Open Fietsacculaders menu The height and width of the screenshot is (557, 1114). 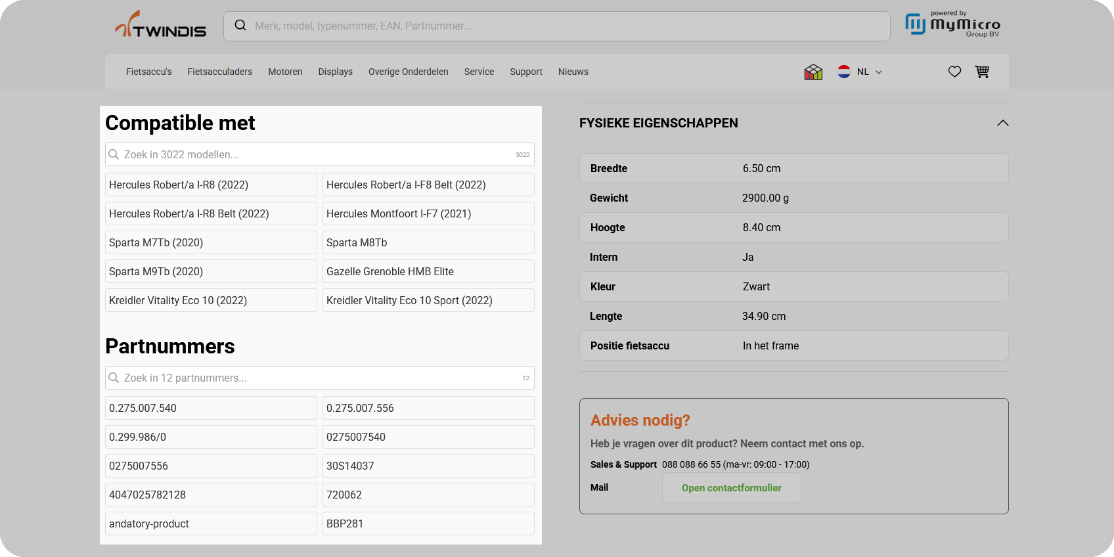tap(220, 72)
